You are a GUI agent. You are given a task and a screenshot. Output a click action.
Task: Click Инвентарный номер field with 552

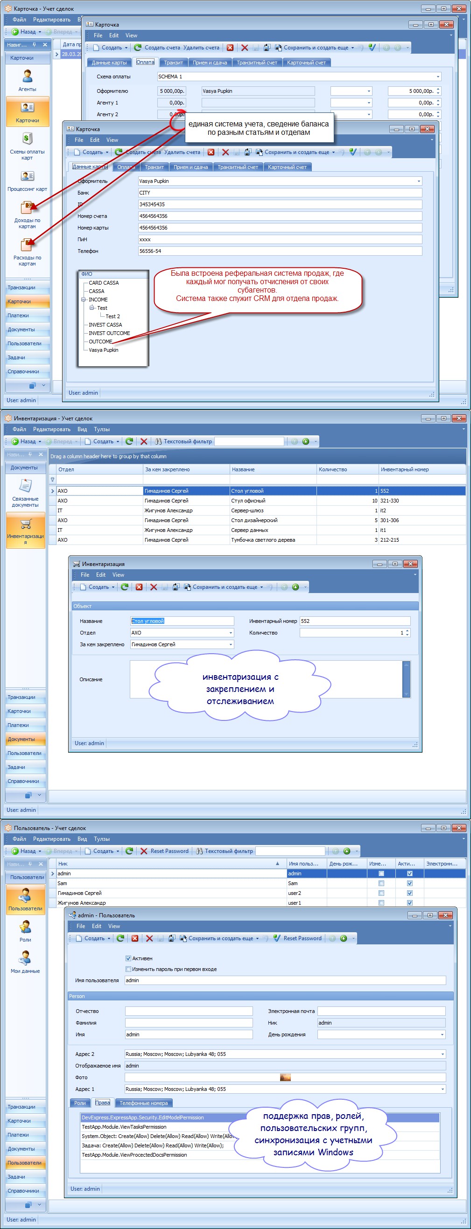[x=355, y=621]
